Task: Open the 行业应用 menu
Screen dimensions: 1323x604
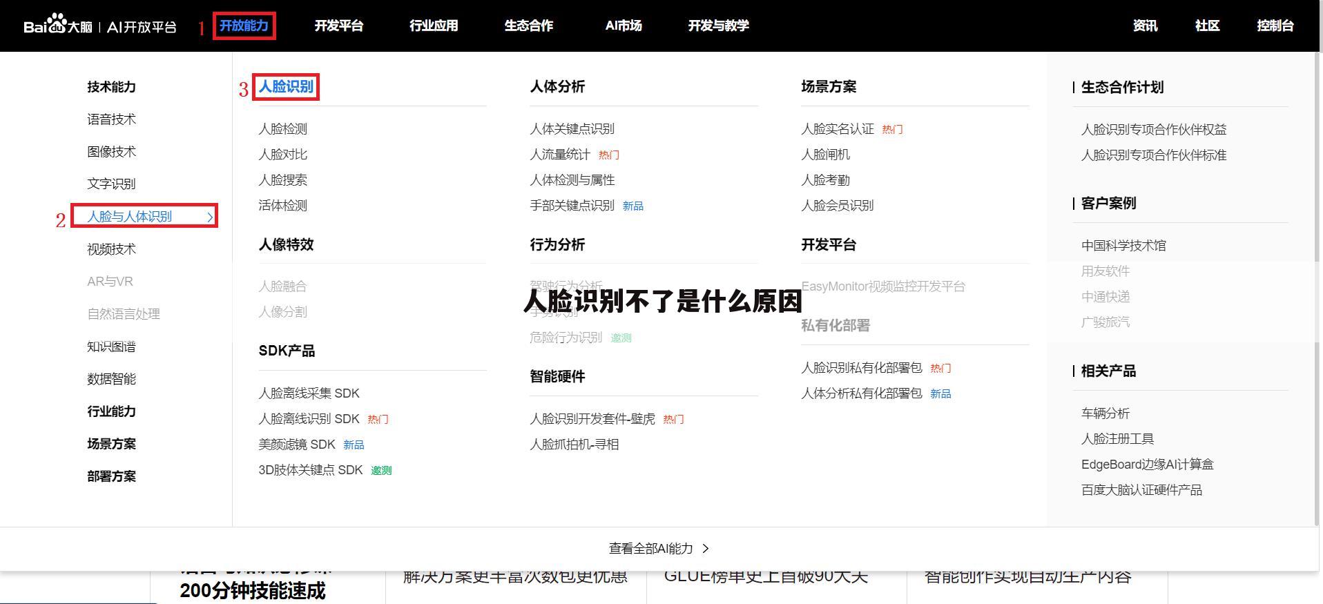Action: (434, 26)
